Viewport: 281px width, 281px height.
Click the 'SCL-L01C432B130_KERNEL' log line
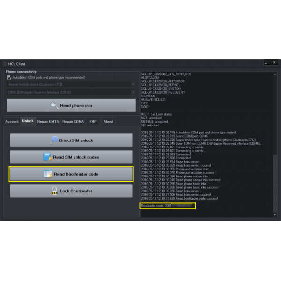click(x=161, y=85)
